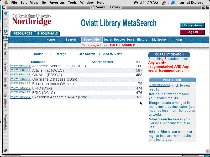Click the hit count 453 for CINAHL
Viewport: 210px width, 157px height.
139,75
